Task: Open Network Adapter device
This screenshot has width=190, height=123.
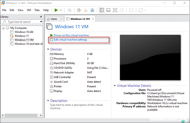Action: [64, 73]
